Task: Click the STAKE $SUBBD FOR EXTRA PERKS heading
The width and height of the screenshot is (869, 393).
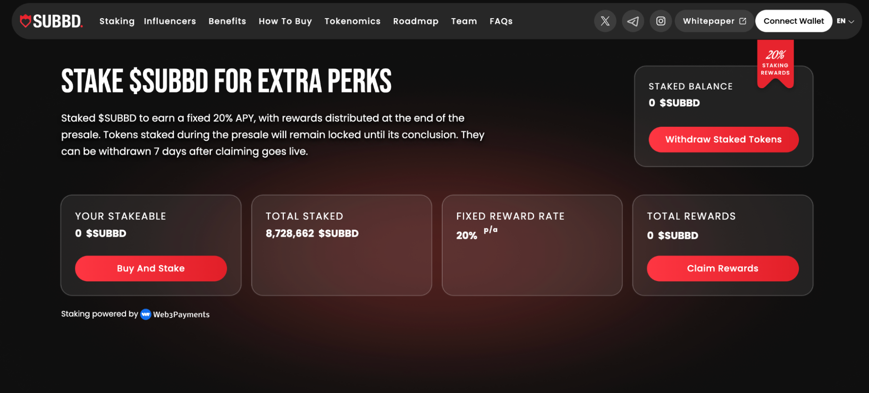Action: 226,81
